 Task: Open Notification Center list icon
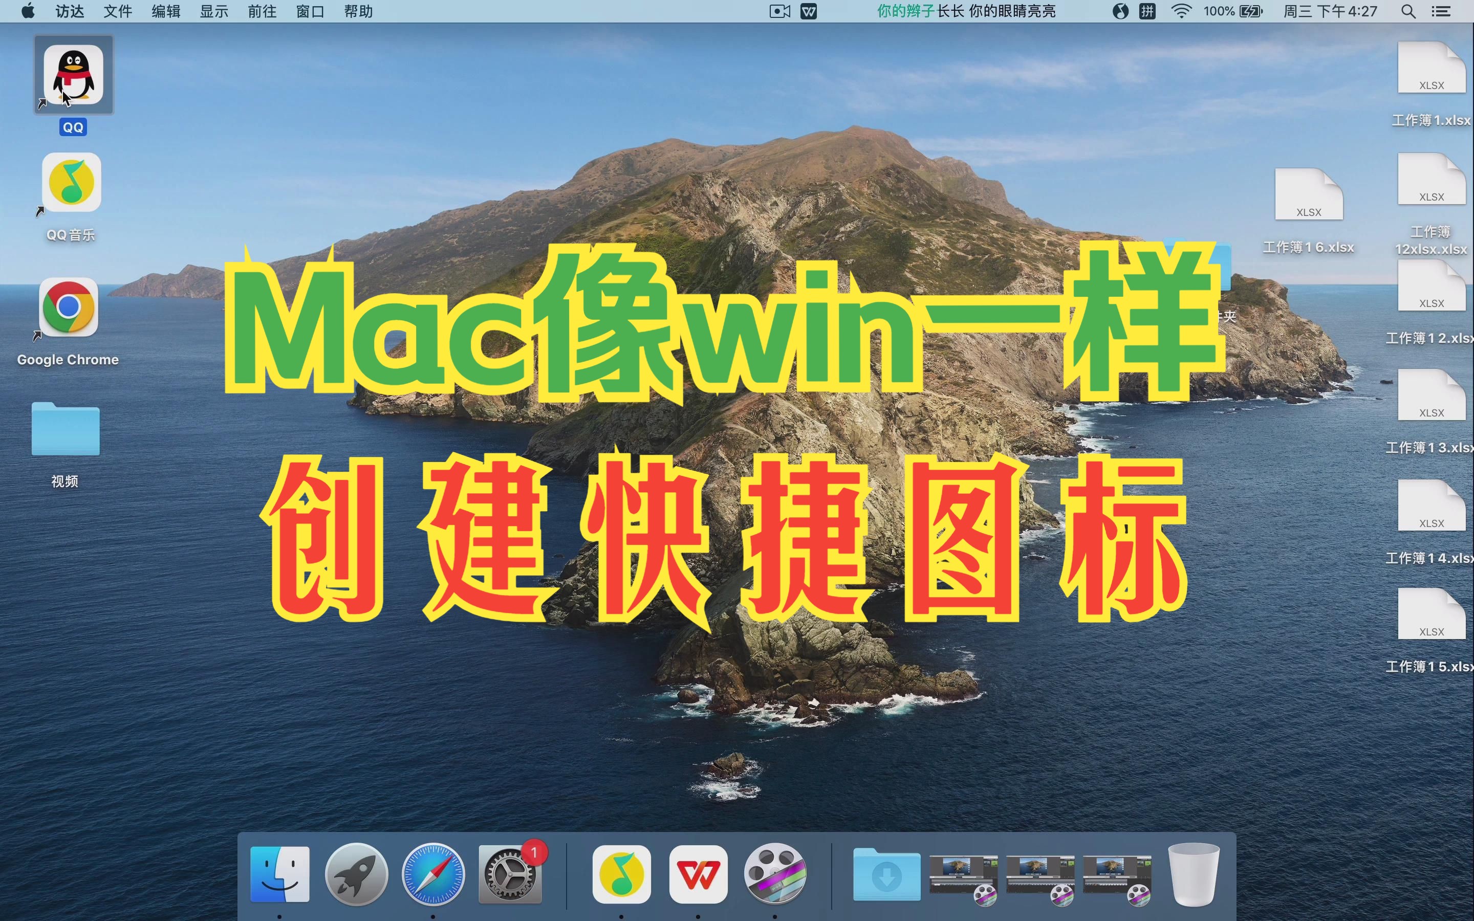[1441, 11]
